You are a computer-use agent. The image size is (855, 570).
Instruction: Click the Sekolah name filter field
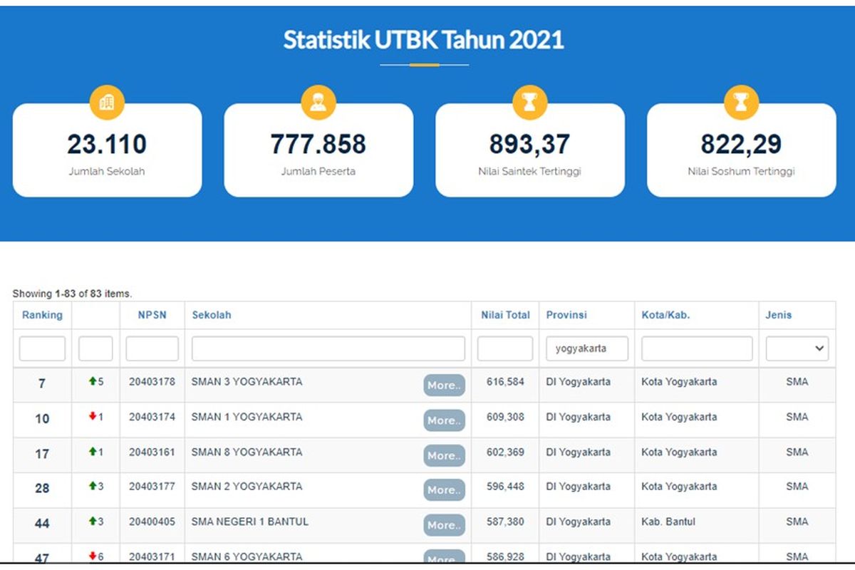tap(328, 348)
